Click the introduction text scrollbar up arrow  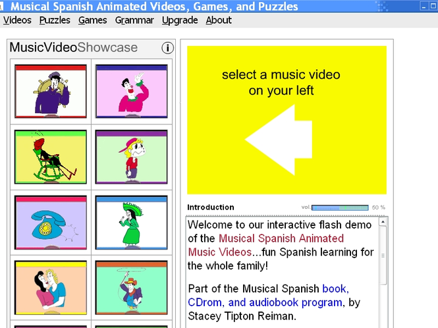383,222
